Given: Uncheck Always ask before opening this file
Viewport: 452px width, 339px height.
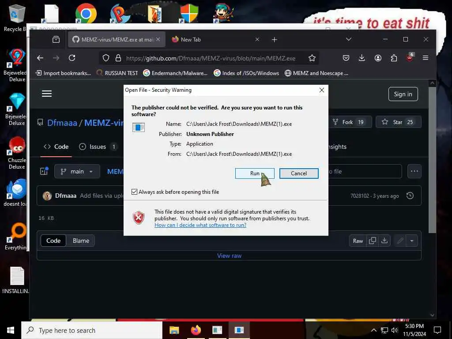Looking at the screenshot, I should pyautogui.click(x=134, y=192).
